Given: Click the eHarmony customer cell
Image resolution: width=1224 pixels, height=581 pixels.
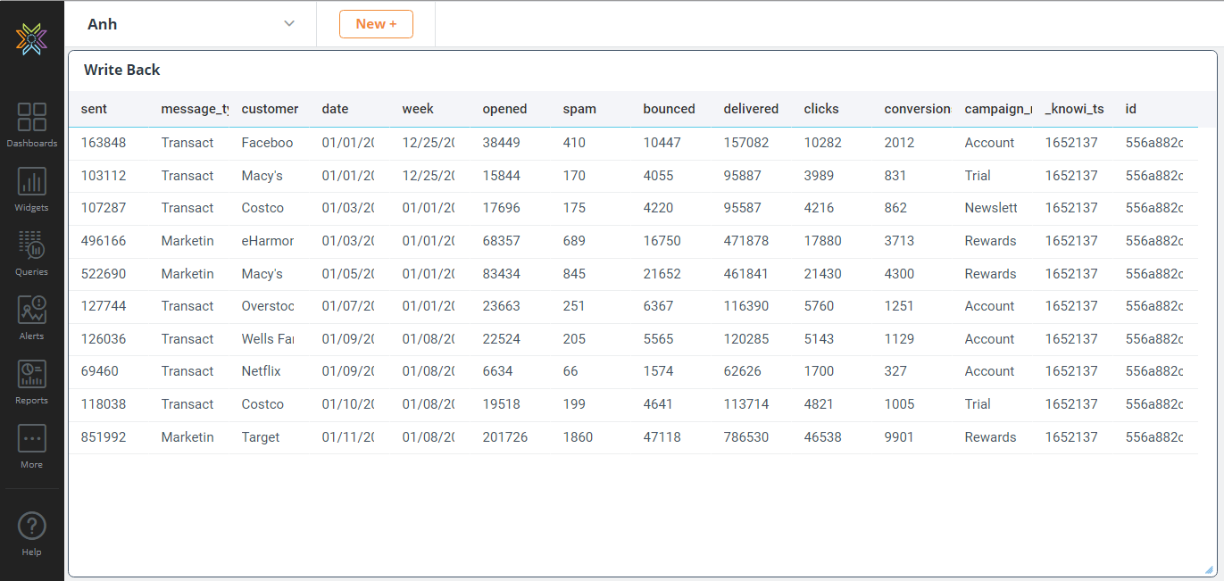Looking at the screenshot, I should tap(268, 241).
